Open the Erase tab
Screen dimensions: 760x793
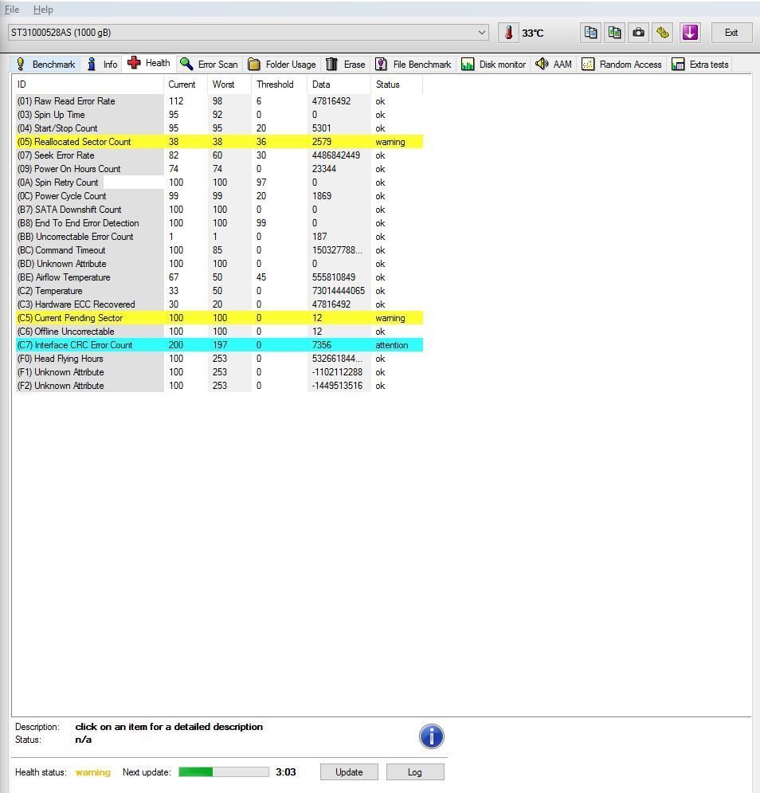coord(346,65)
